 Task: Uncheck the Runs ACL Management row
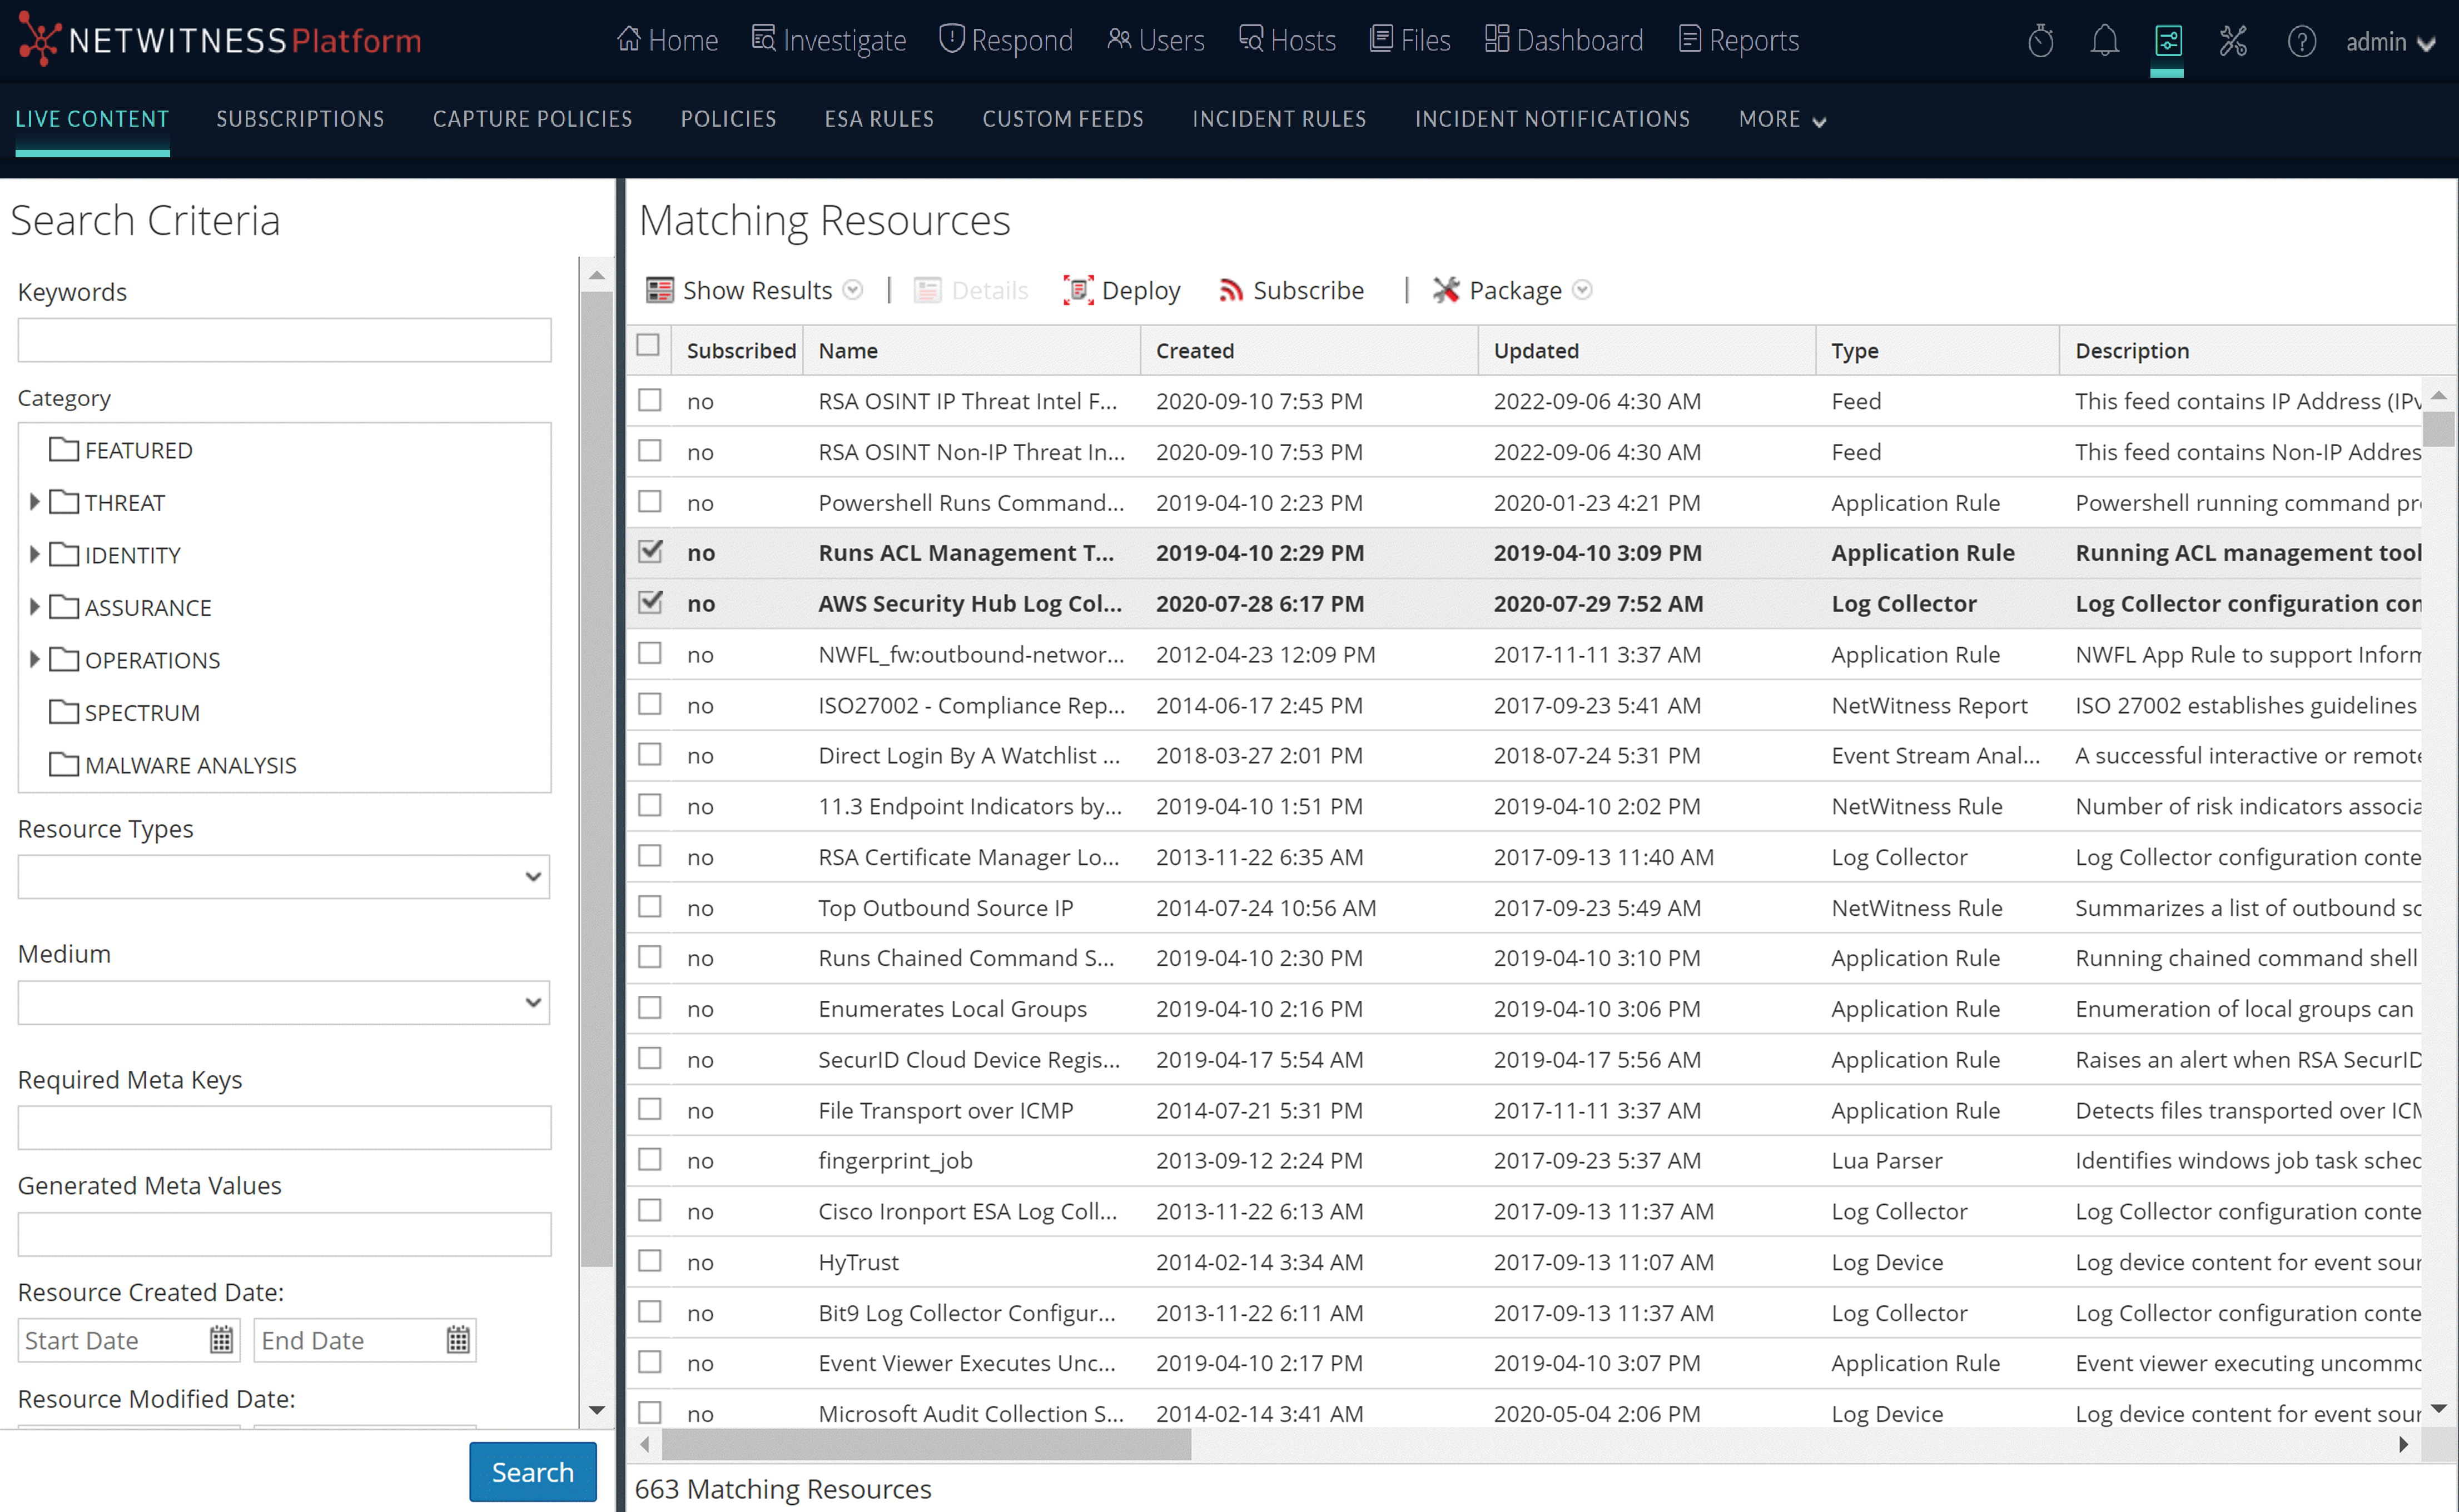[x=650, y=551]
